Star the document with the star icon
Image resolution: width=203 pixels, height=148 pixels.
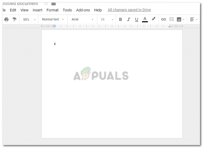pyautogui.click(x=46, y=4)
